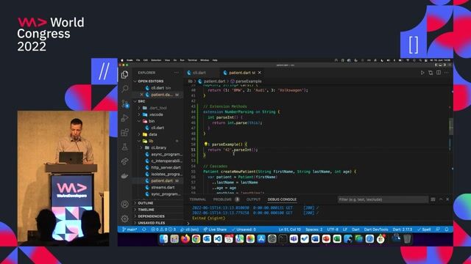Click the sync changes icon in status bar
Viewport: 471px width, 264px height.
144,230
